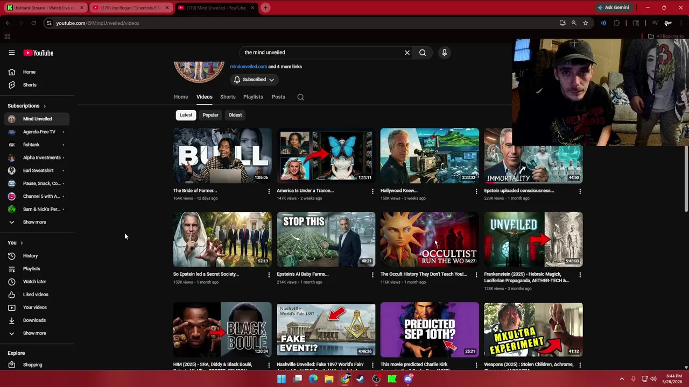Image resolution: width=689 pixels, height=387 pixels.
Task: Open the Subscribed notification dropdown
Action: click(x=254, y=80)
